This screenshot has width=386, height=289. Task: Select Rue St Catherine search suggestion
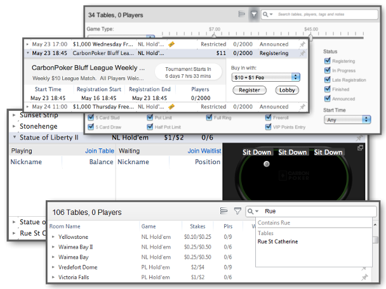[277, 241]
